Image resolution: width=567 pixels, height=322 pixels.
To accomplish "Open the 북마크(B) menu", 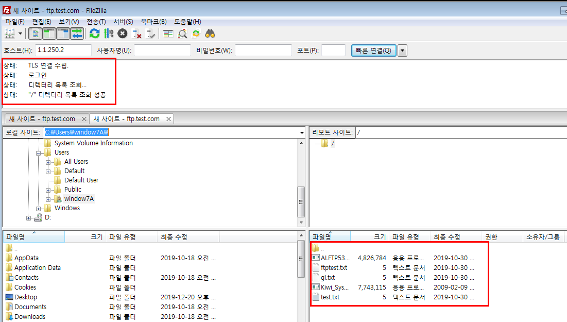I will [x=153, y=22].
